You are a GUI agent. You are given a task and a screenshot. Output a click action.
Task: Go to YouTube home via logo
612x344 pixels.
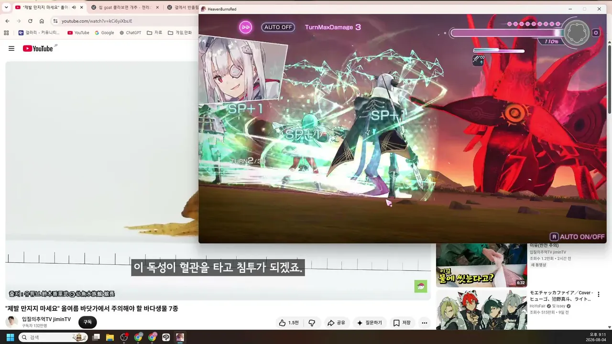tap(38, 48)
